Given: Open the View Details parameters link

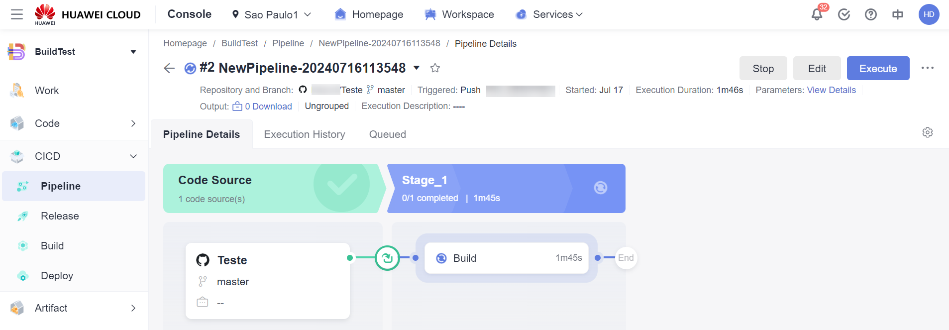Looking at the screenshot, I should tap(831, 90).
